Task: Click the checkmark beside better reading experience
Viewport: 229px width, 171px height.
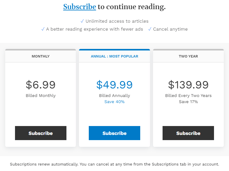Action: tap(43, 29)
